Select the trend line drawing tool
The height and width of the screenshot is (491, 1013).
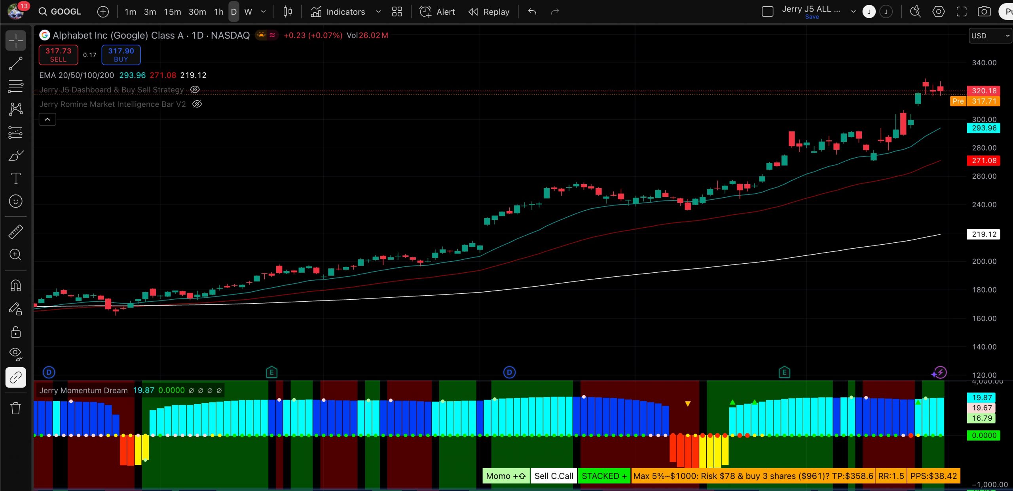[15, 63]
